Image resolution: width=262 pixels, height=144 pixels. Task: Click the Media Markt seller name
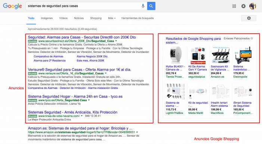(x=196, y=113)
